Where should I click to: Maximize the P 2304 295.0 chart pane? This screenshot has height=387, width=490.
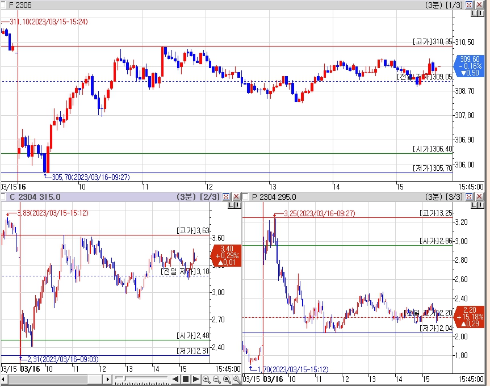[x=469, y=196]
